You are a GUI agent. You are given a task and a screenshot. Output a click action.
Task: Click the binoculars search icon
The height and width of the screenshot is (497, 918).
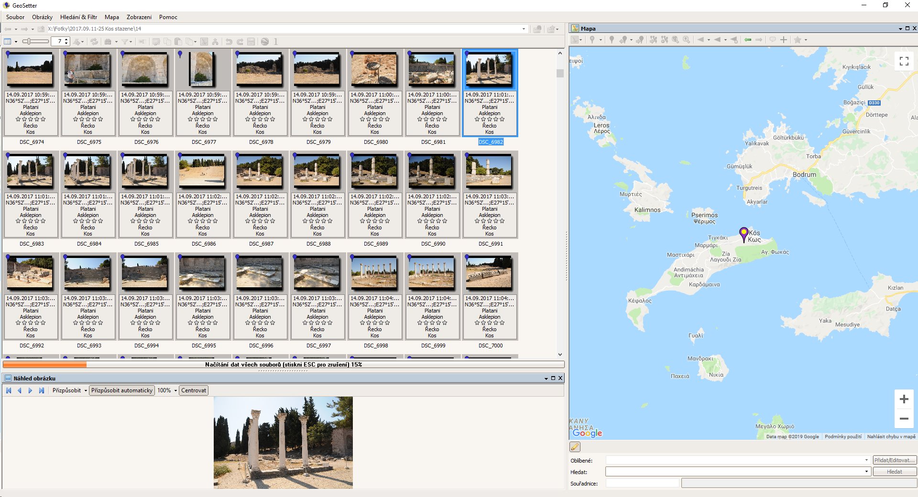click(108, 42)
